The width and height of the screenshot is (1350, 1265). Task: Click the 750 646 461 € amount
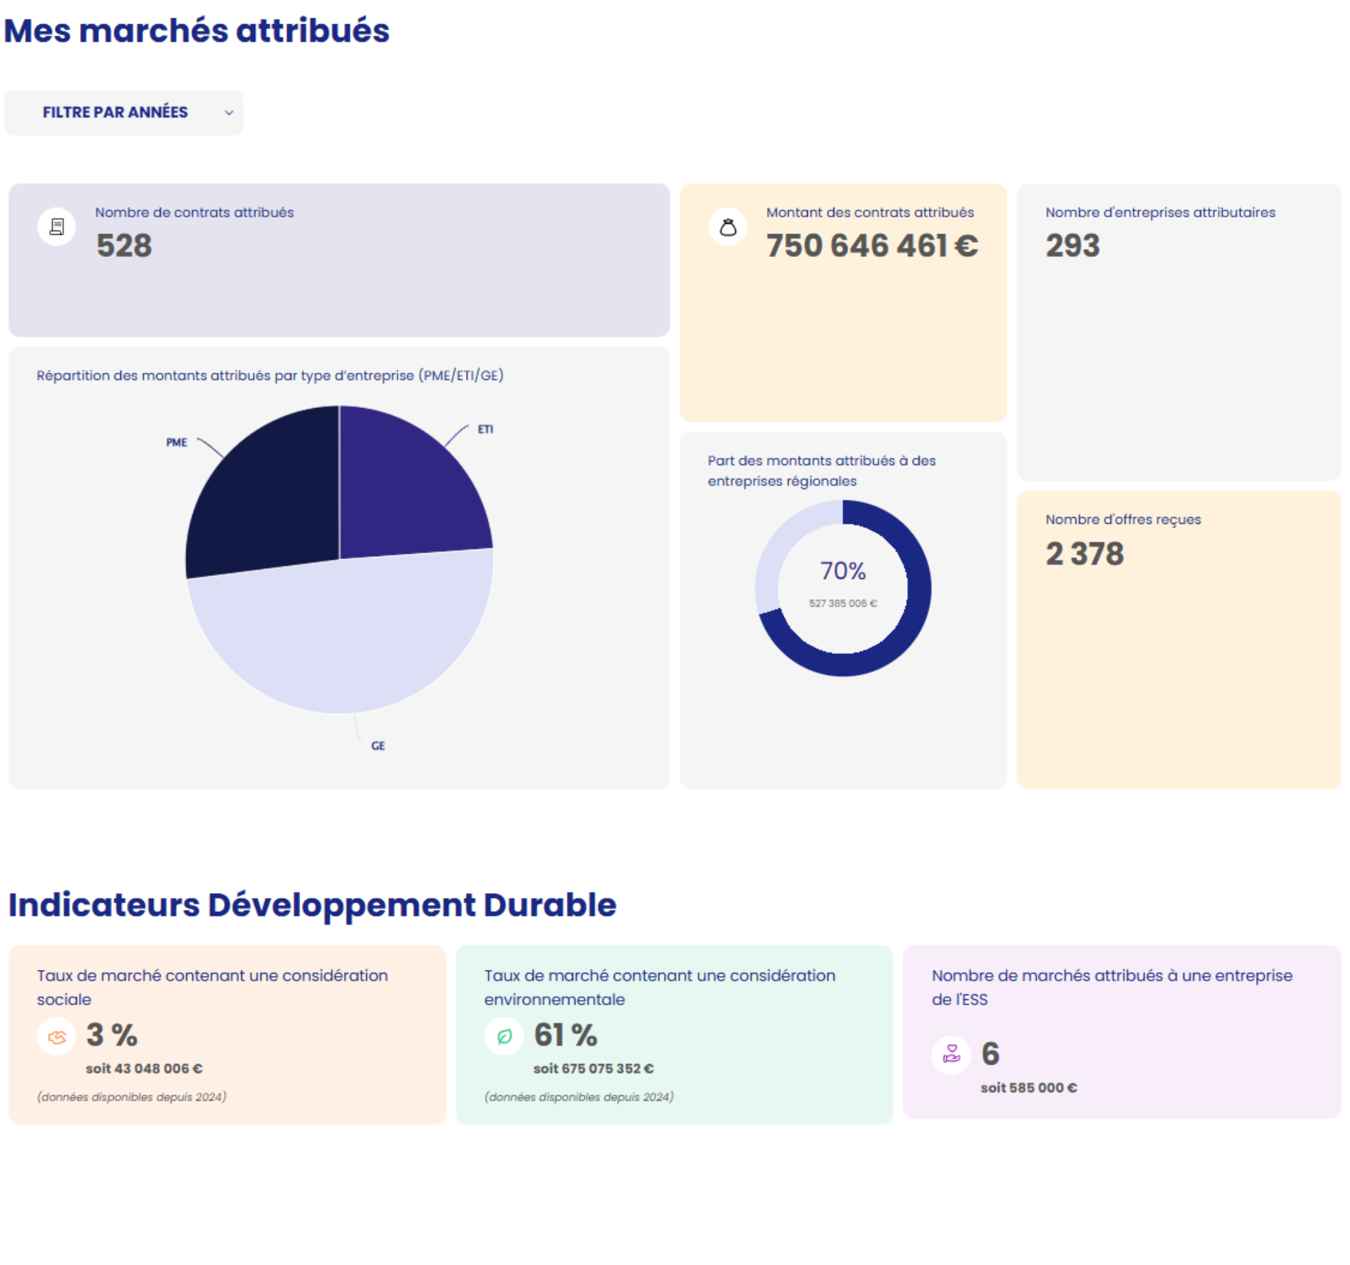pyautogui.click(x=872, y=246)
